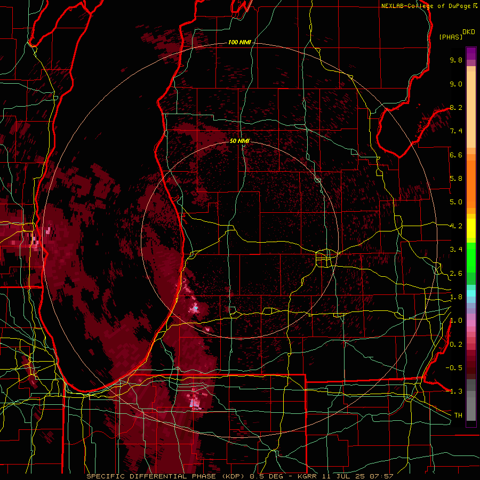The width and height of the screenshot is (480, 480).
Task: Click the yellow band of the color bar
Action: point(471,228)
